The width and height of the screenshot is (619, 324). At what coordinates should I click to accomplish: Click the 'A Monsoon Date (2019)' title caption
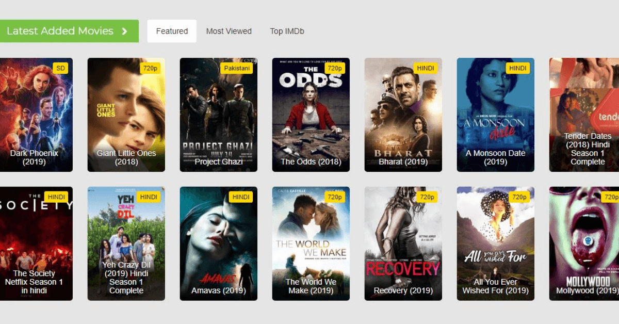click(496, 157)
